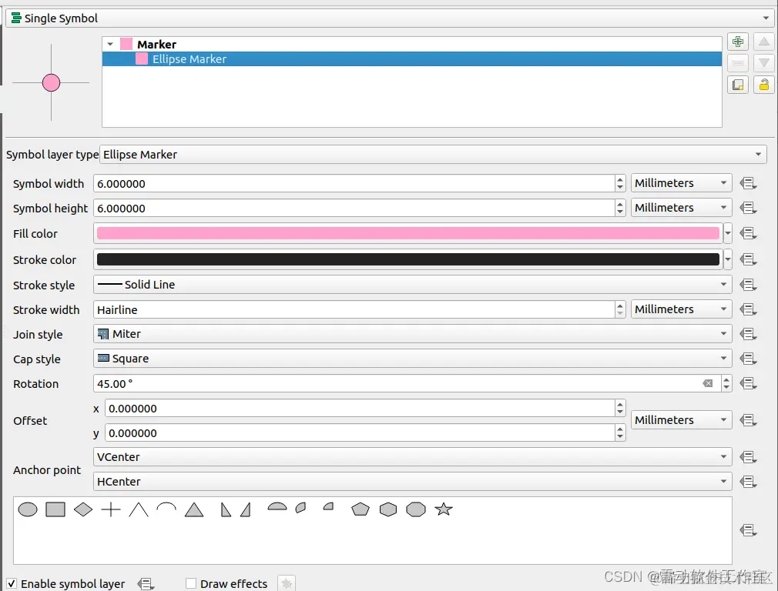This screenshot has height=591, width=778.
Task: Select the diamond shape
Action: (83, 509)
